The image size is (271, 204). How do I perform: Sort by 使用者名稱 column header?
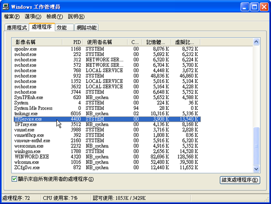pyautogui.click(x=105, y=42)
